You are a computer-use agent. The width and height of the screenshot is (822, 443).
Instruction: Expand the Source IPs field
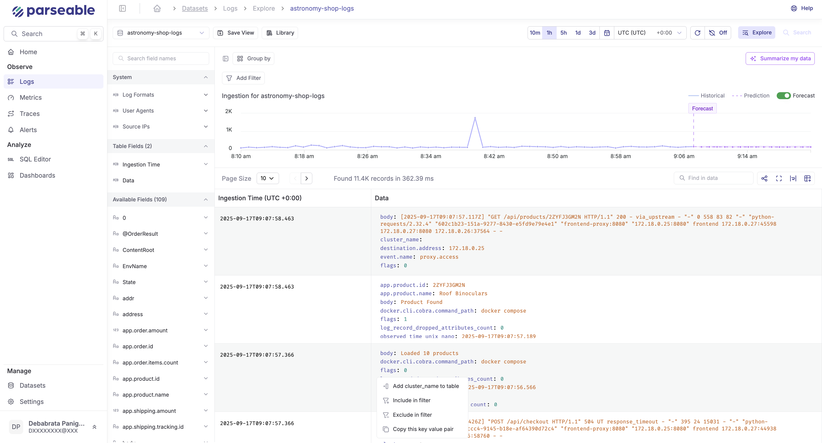coord(206,127)
